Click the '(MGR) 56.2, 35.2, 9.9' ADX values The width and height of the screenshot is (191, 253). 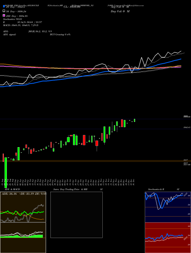(40, 31)
